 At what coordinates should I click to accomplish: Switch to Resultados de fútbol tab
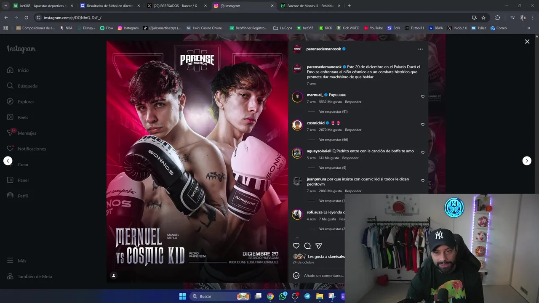click(x=110, y=6)
